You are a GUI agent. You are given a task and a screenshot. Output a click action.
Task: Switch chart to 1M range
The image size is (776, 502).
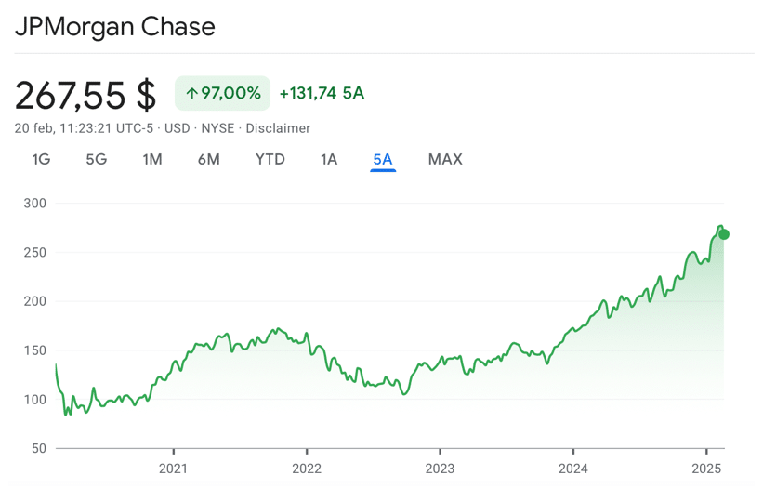point(151,159)
